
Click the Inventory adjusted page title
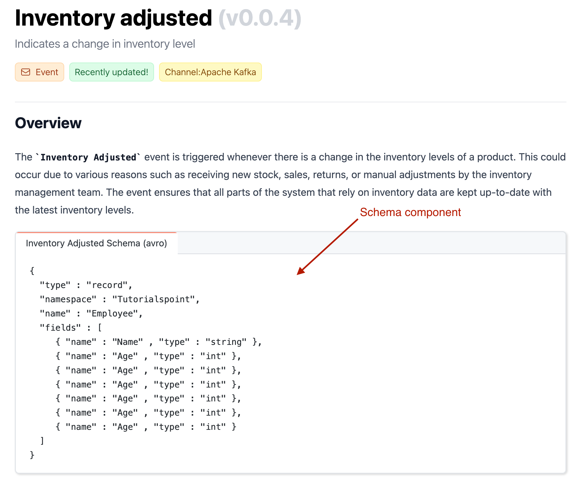[x=114, y=18]
